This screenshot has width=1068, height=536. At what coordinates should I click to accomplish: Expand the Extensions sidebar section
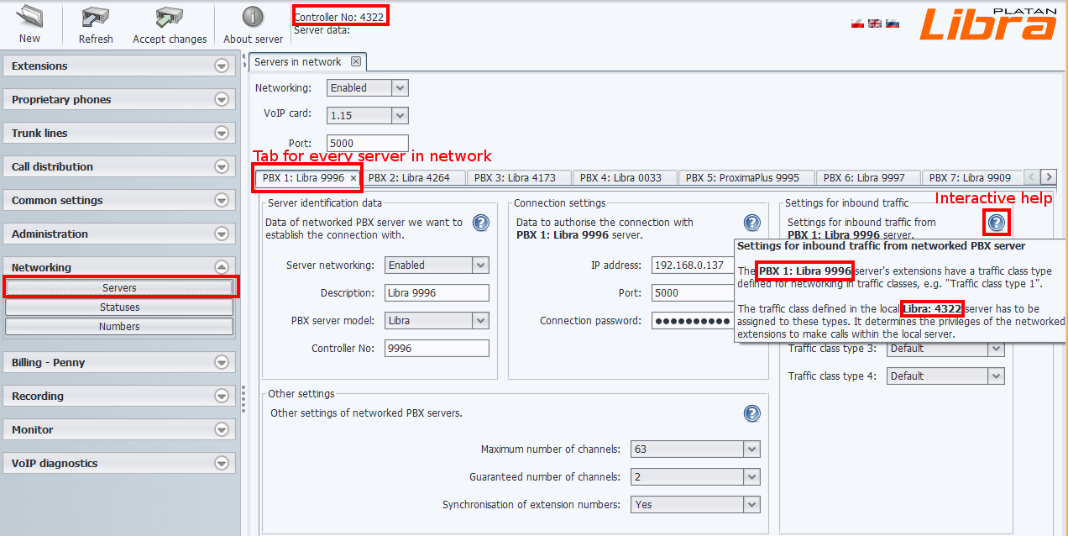[x=221, y=66]
